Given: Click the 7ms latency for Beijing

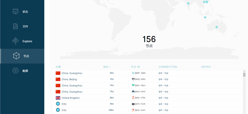Looking at the screenshot, I should point(112,79).
